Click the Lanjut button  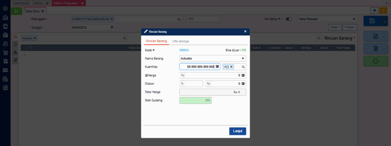(238, 131)
